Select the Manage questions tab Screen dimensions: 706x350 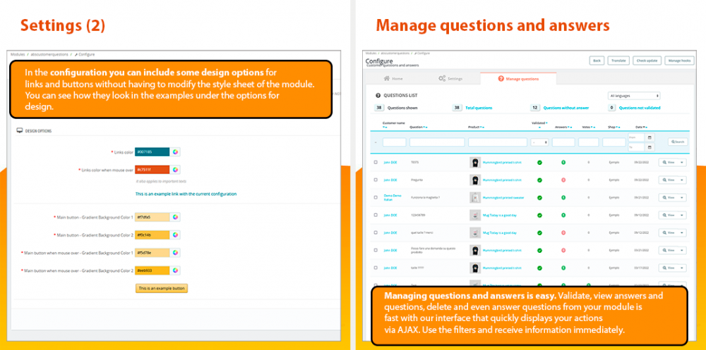(518, 79)
